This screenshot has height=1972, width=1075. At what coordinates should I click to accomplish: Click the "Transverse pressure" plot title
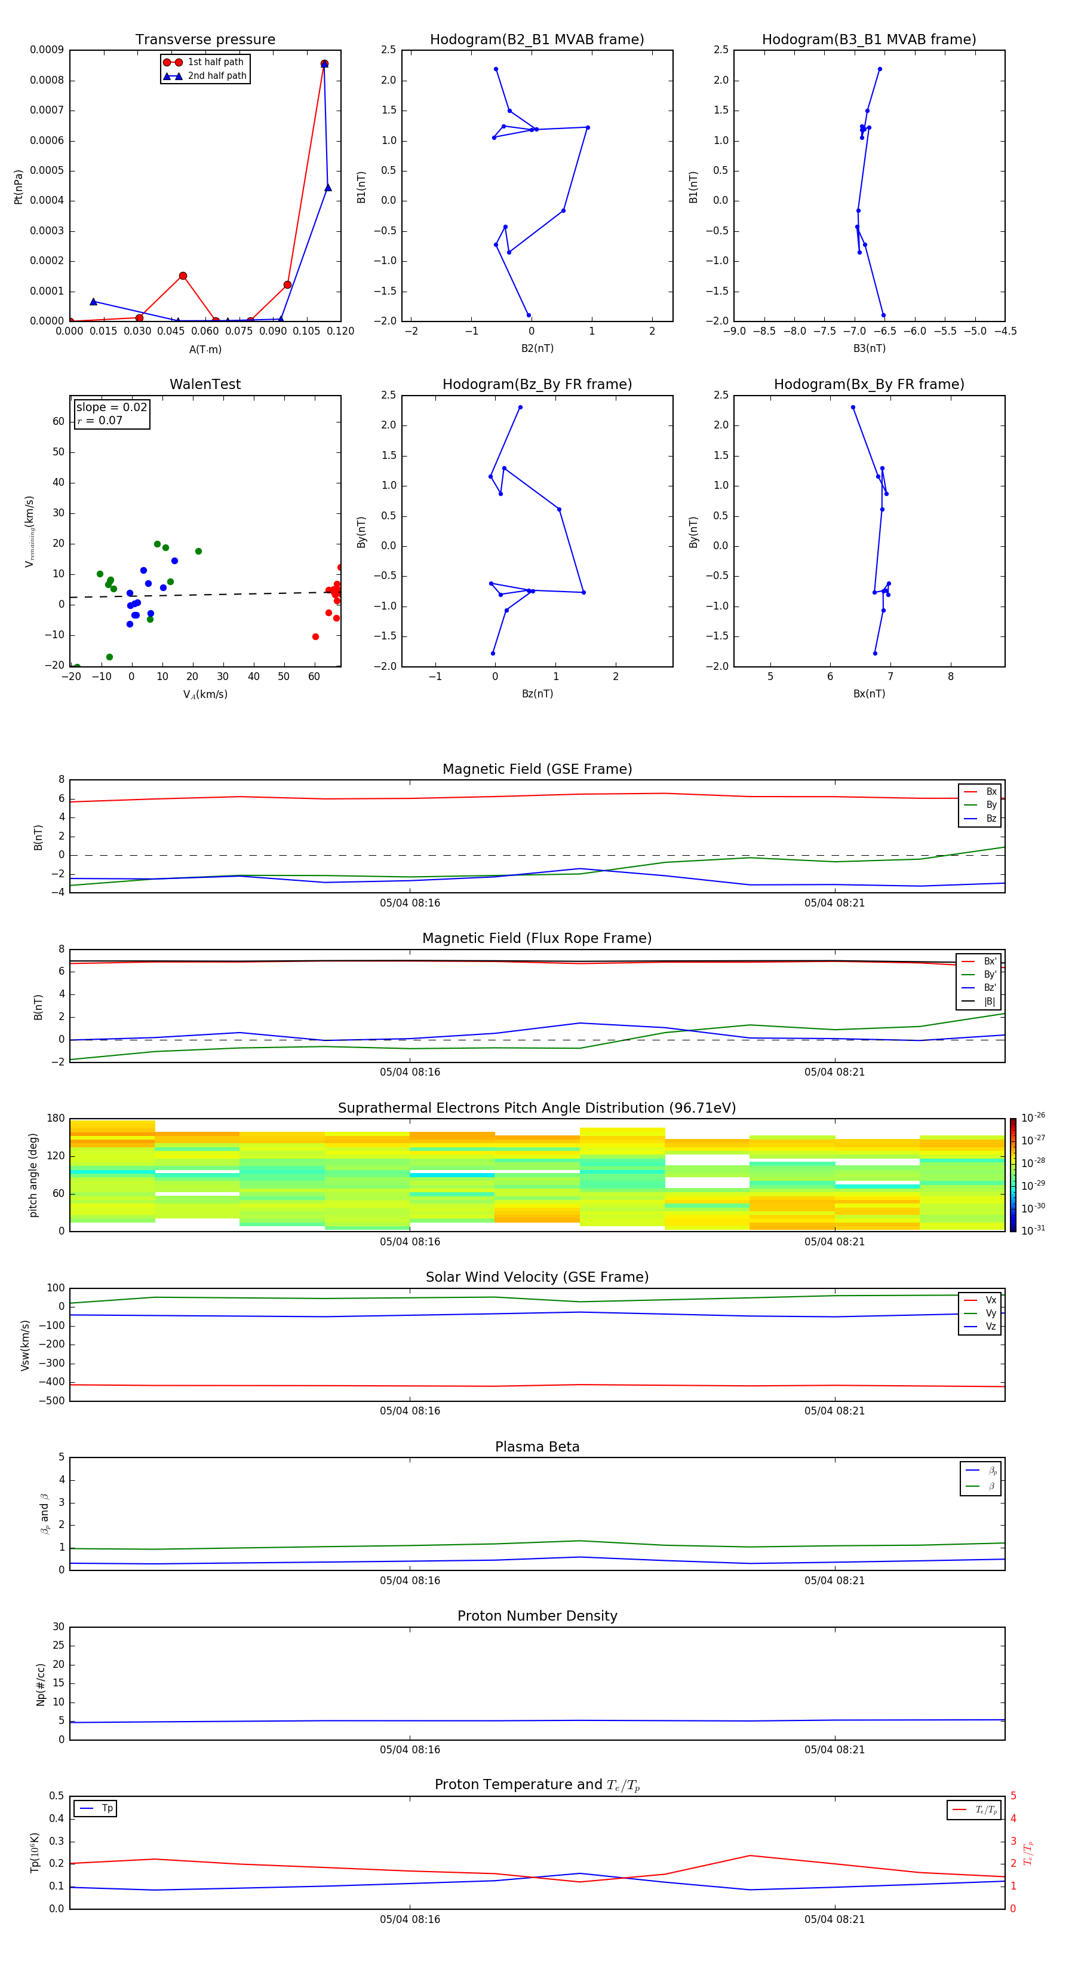(205, 40)
